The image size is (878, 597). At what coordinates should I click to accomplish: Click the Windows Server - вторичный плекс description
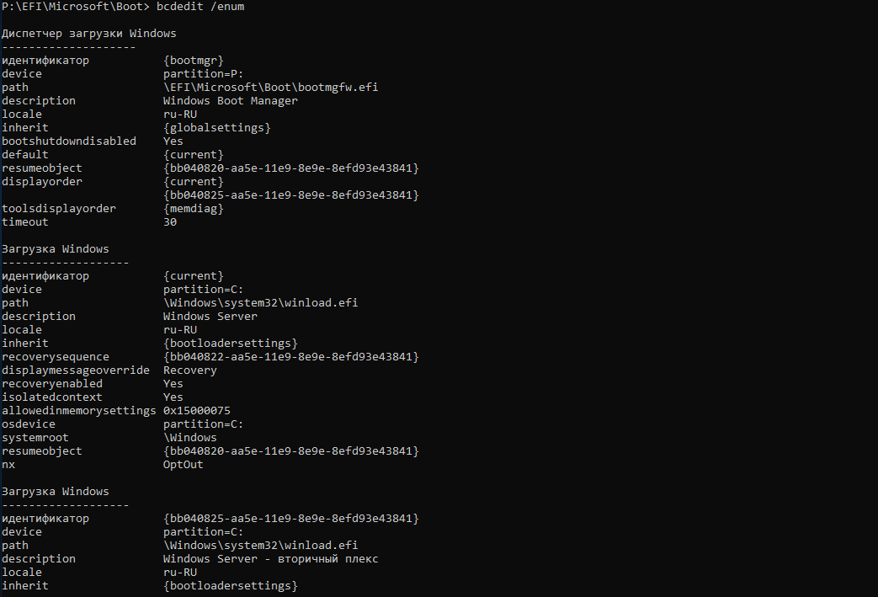270,559
